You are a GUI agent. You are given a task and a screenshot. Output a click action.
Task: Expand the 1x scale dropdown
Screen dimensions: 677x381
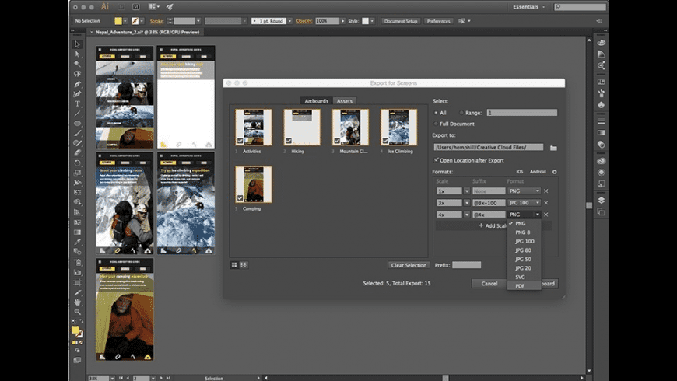pos(467,191)
